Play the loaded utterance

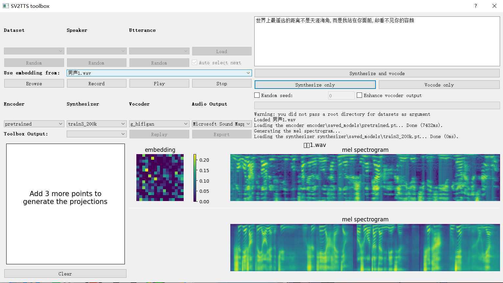click(x=159, y=84)
